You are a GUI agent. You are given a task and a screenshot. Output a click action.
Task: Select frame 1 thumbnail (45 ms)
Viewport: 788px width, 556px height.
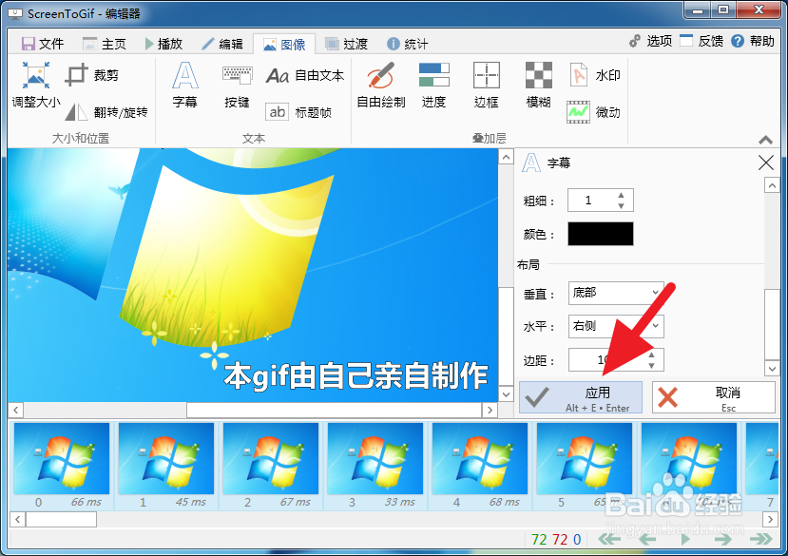pyautogui.click(x=165, y=465)
